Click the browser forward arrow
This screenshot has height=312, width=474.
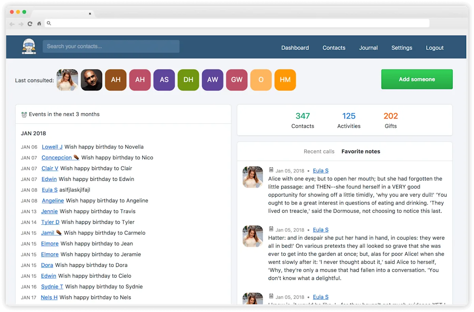[x=21, y=24]
